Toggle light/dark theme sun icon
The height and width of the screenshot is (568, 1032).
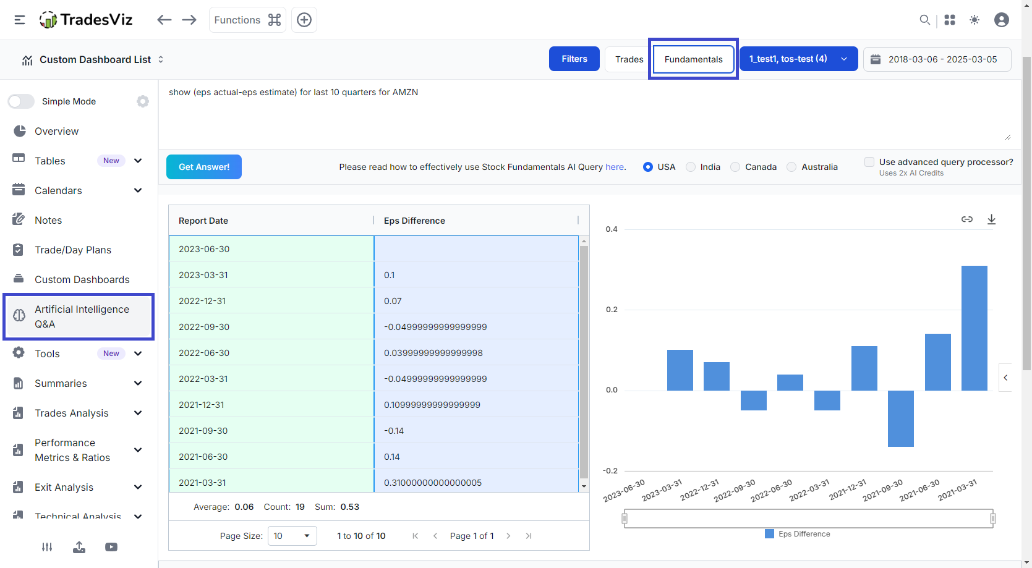[x=974, y=20]
